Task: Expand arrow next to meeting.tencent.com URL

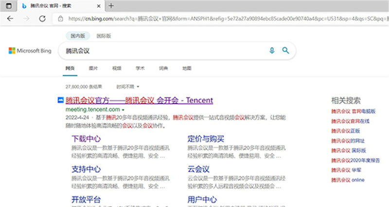Action: click(x=124, y=110)
